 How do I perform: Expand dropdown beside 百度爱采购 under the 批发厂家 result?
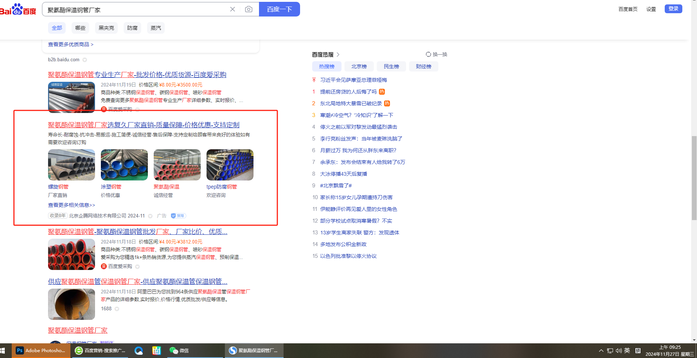pos(137,267)
